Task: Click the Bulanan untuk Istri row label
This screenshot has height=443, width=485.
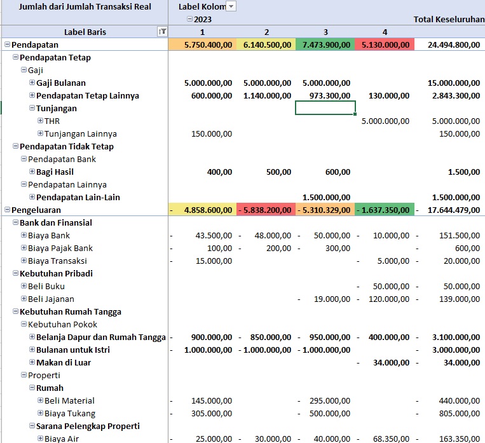Action: (x=73, y=350)
